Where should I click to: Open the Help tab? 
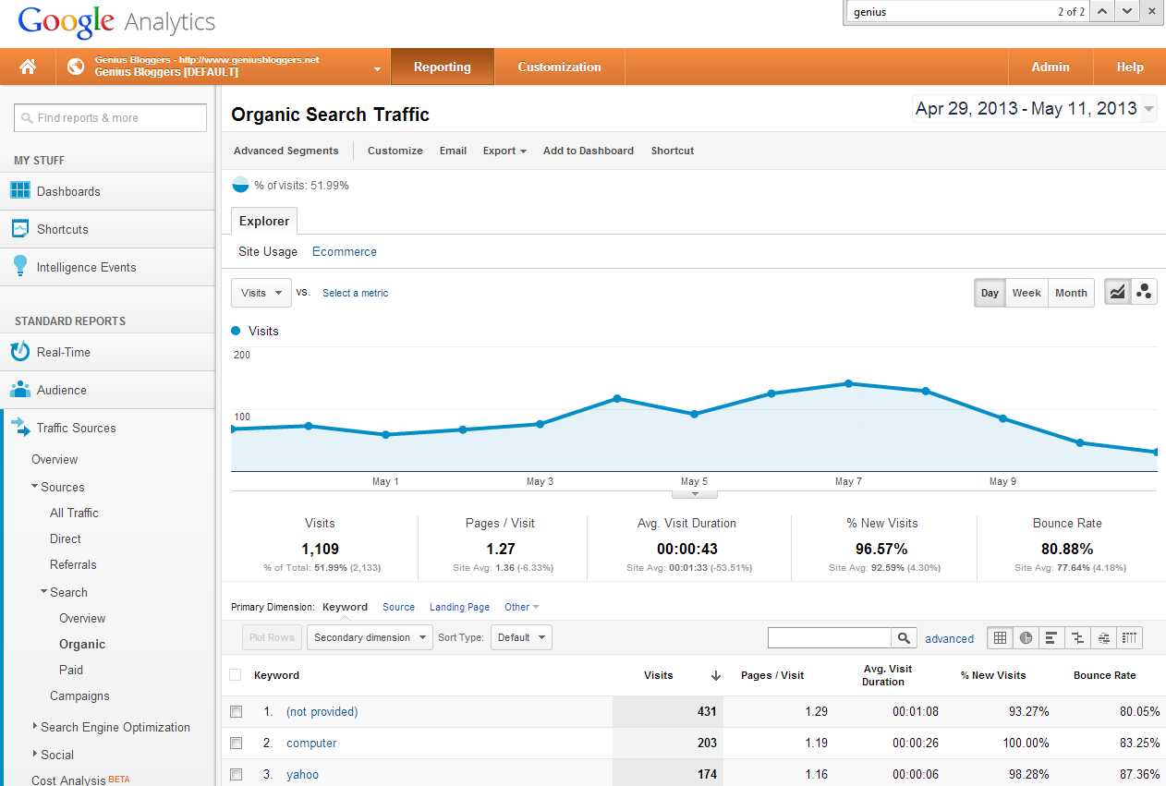tap(1130, 67)
